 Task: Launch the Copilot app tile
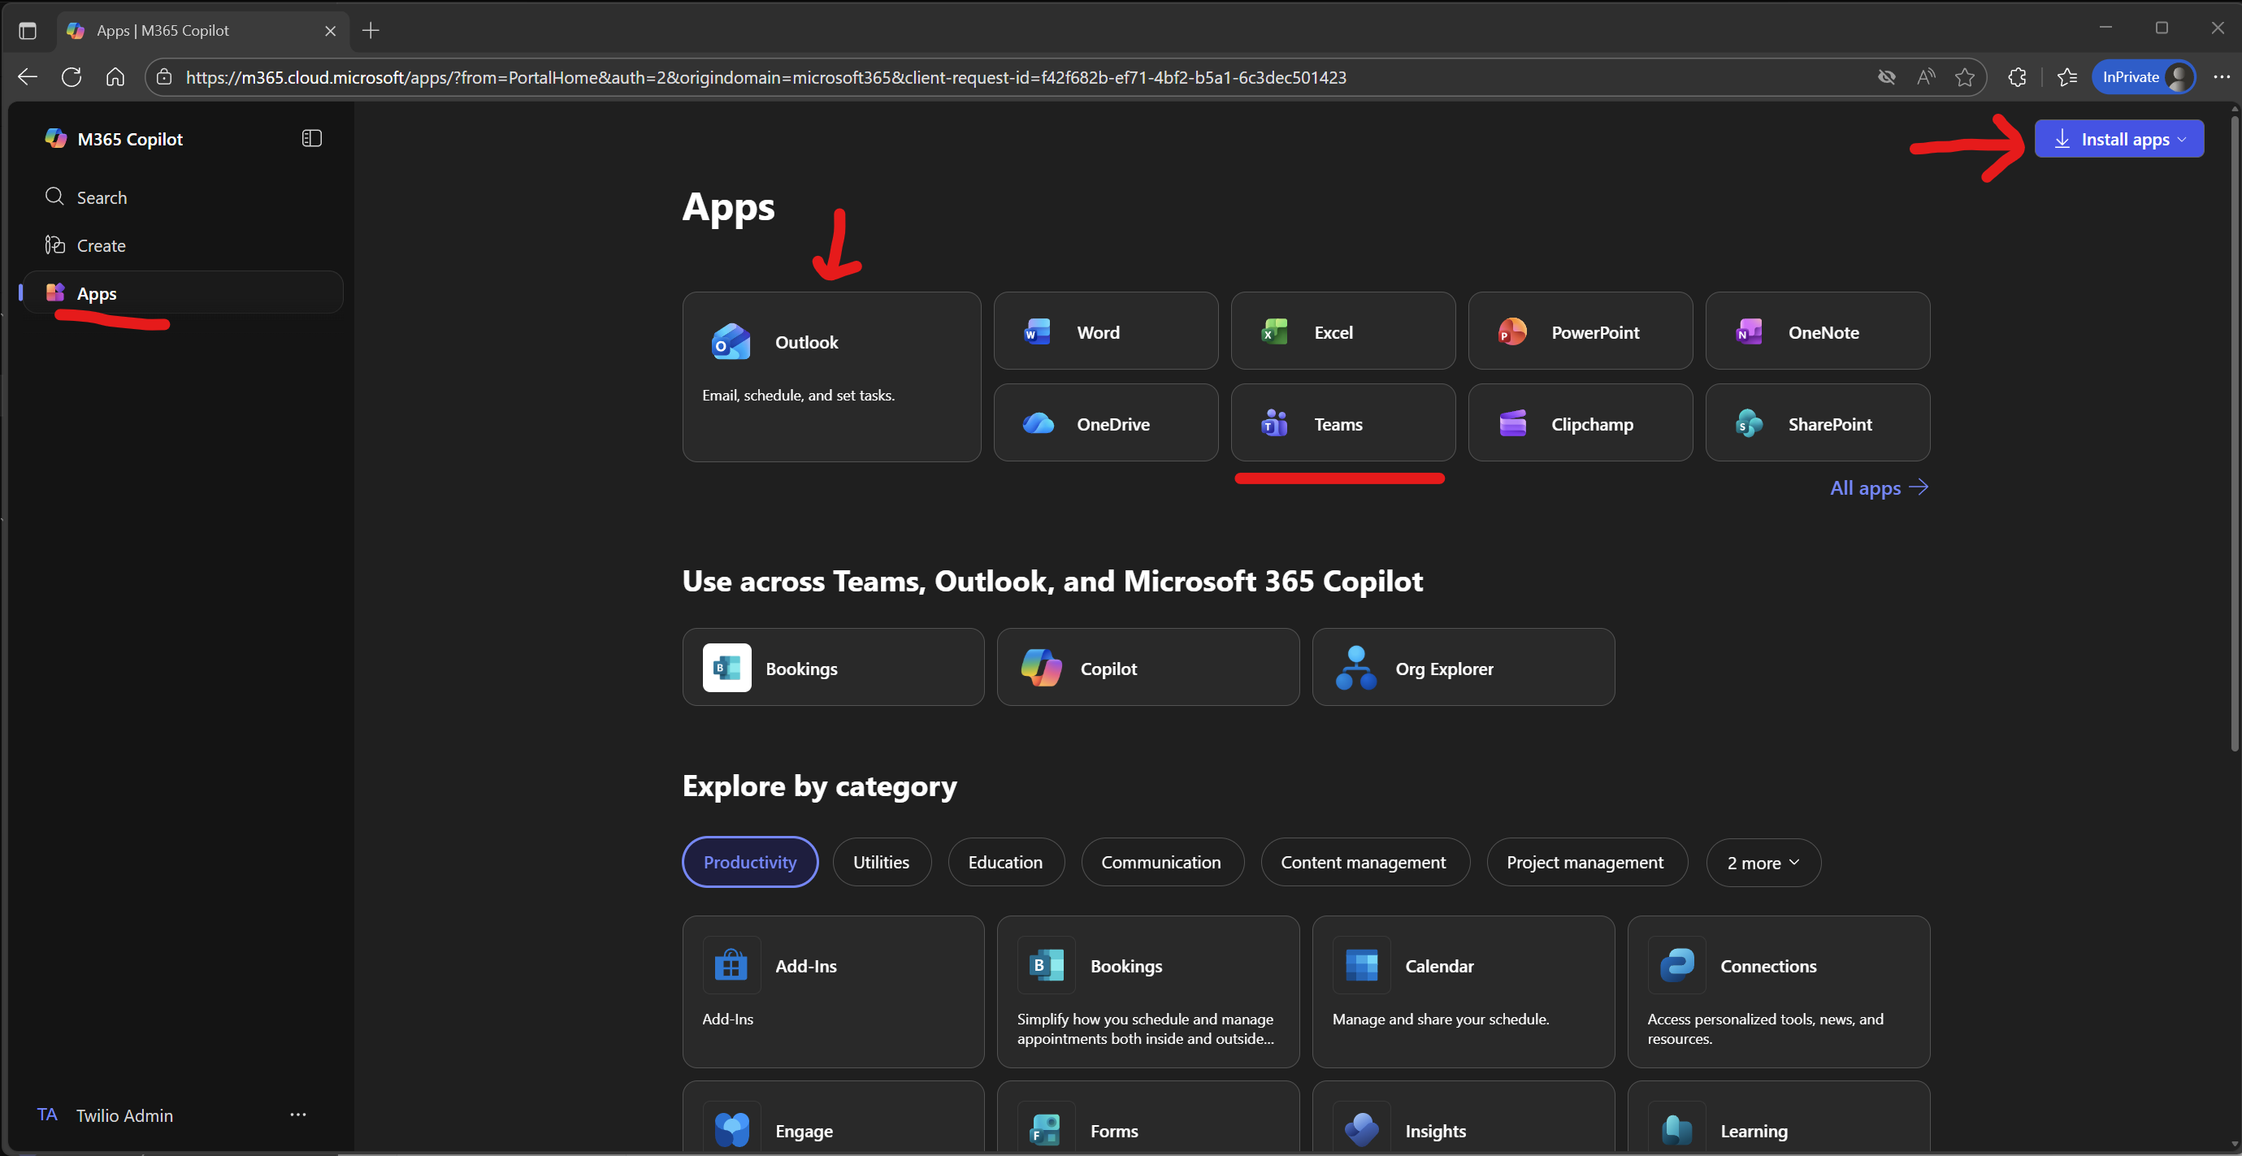1147,668
